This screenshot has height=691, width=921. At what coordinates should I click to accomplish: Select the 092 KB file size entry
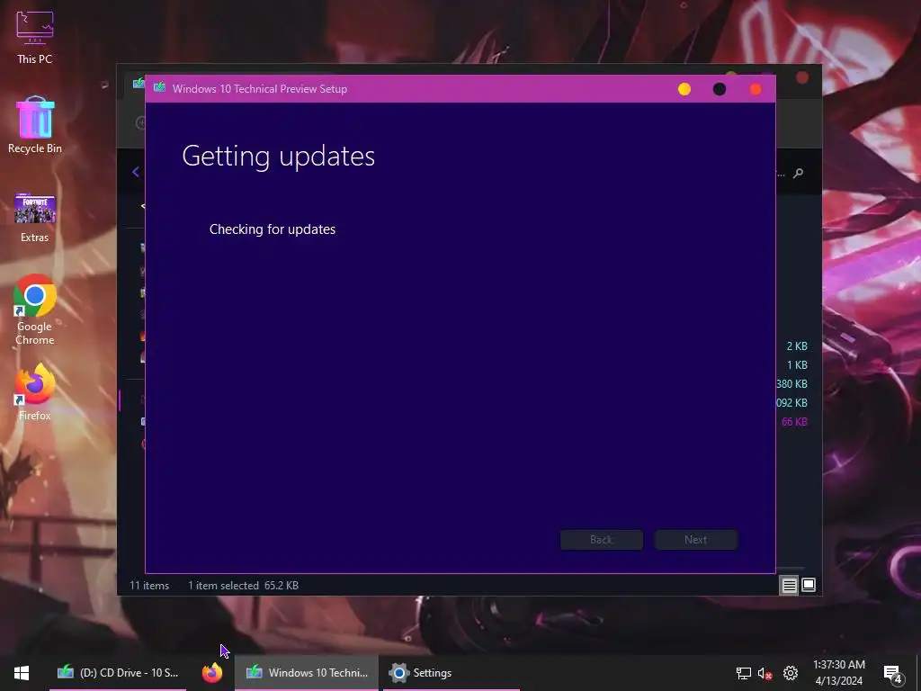pyautogui.click(x=792, y=402)
